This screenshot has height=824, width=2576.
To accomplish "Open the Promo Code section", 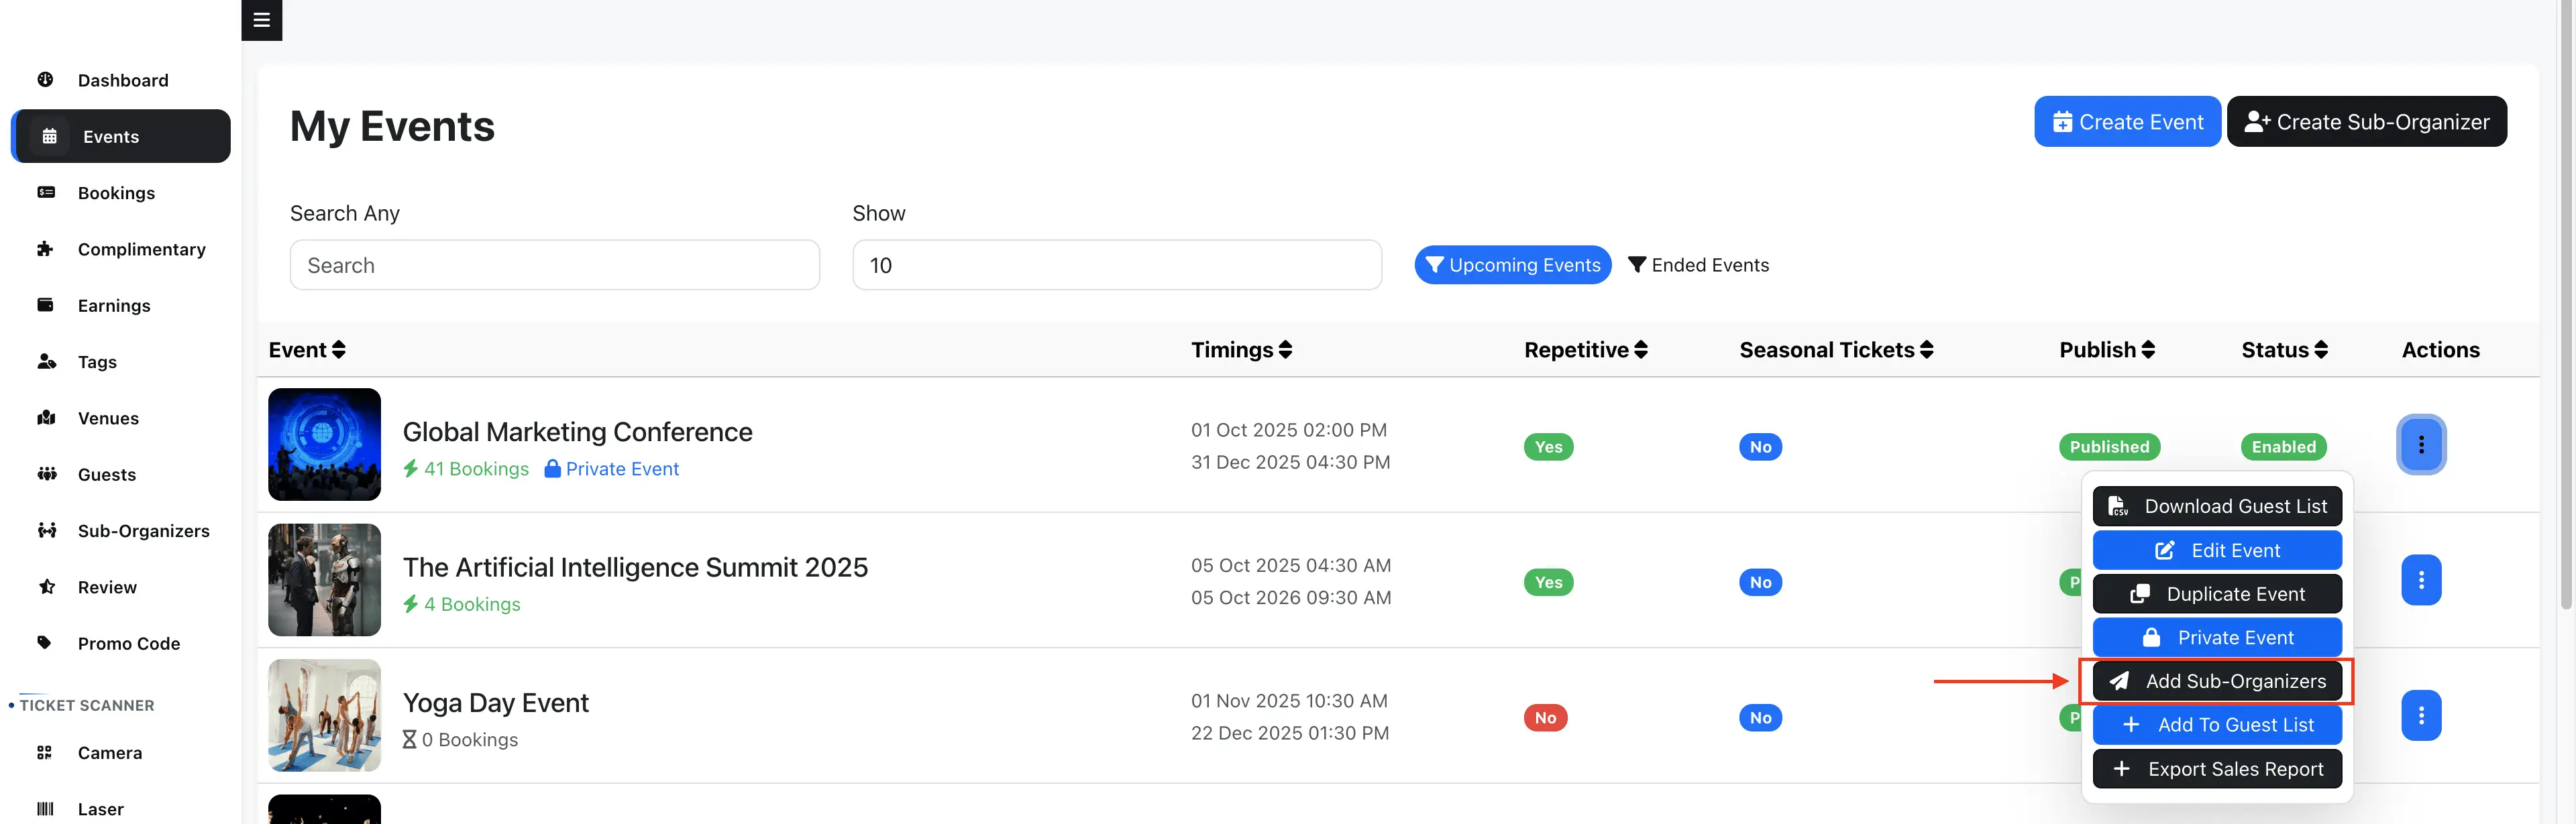I will pyautogui.click(x=128, y=643).
